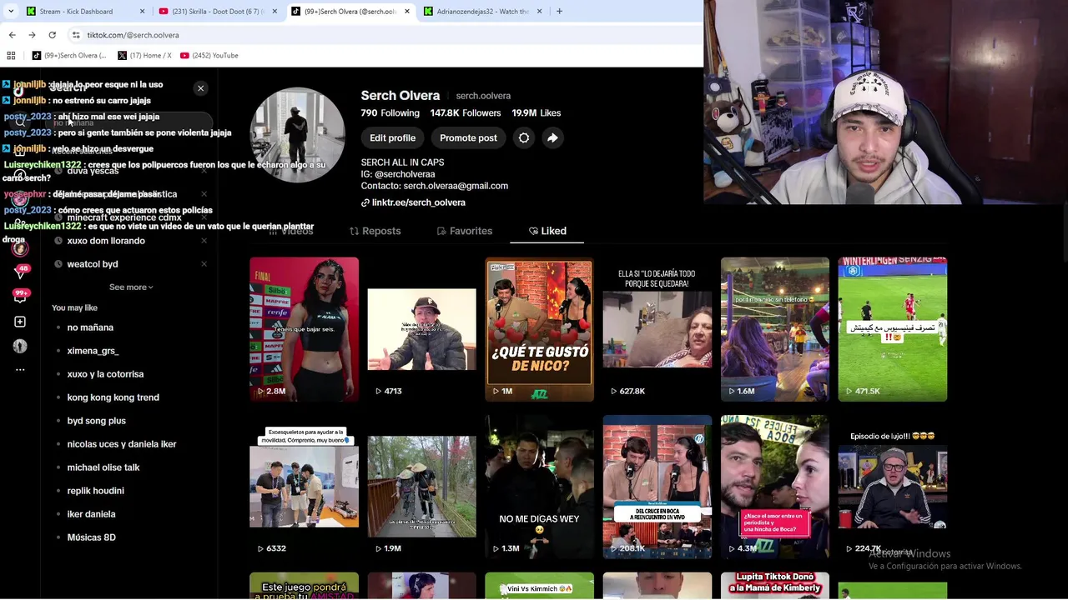Select suggested search 'Músicas 8D'
1068x600 pixels.
(x=91, y=537)
